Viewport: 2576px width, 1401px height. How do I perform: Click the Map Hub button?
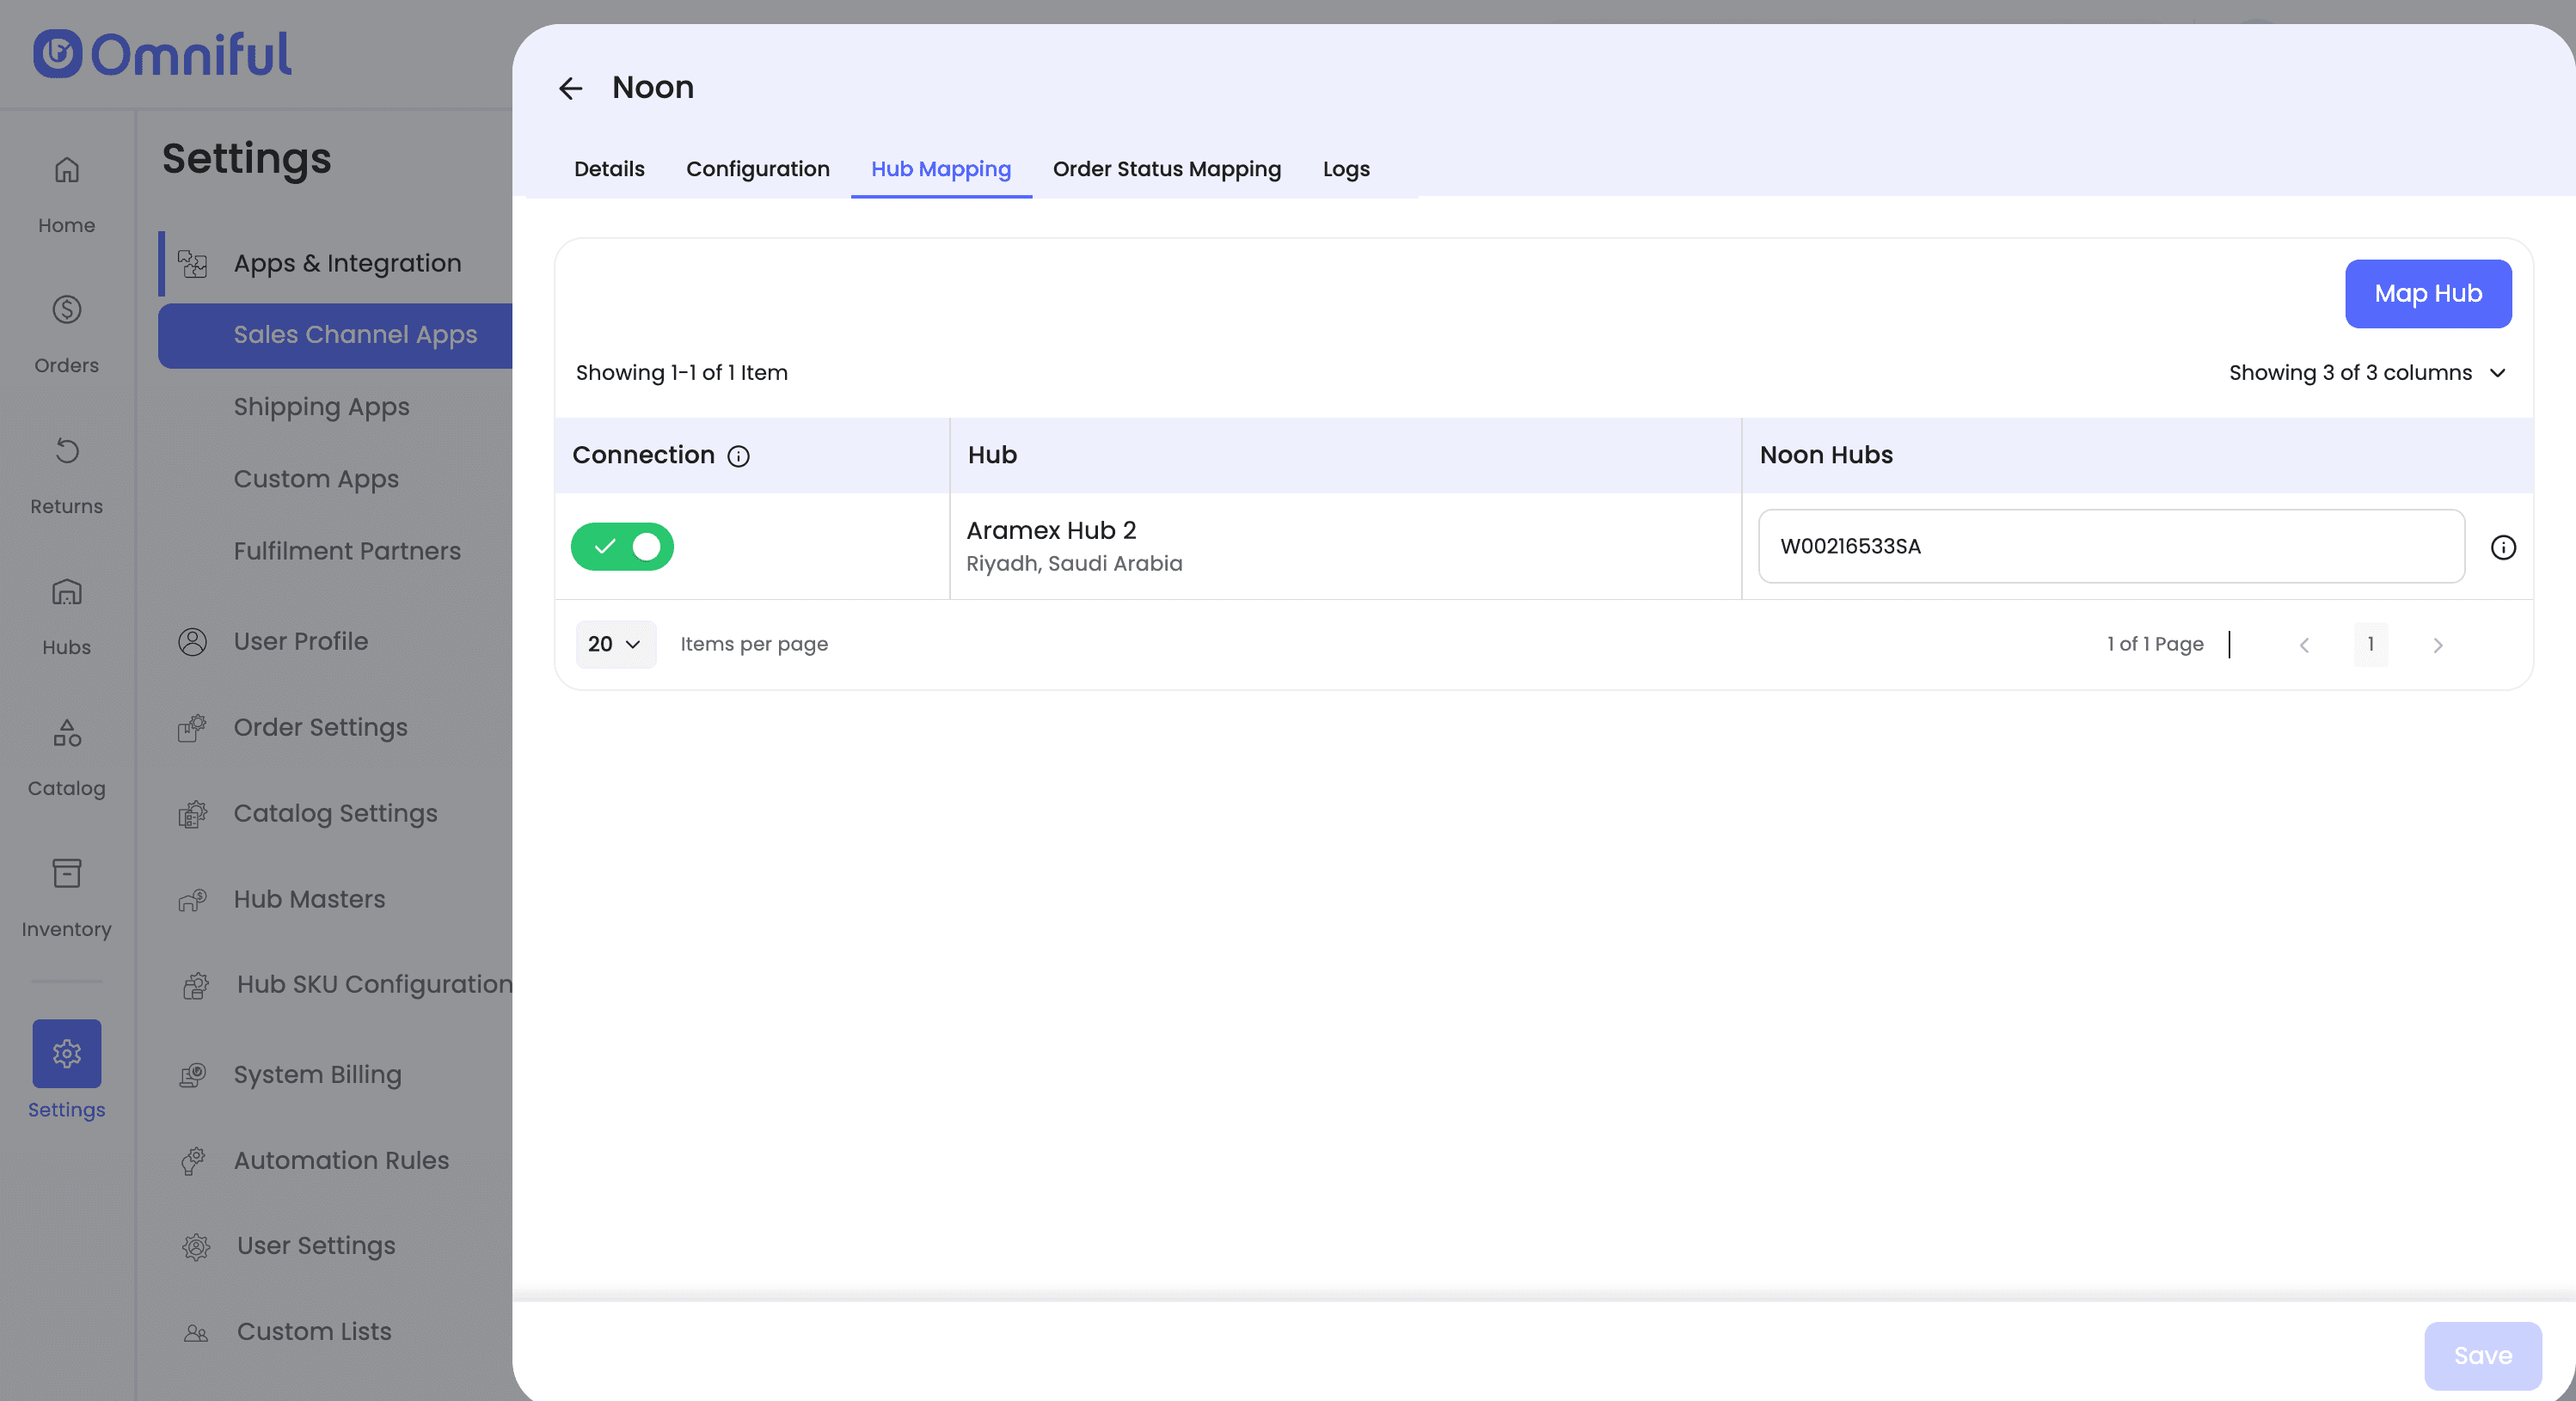[2427, 294]
